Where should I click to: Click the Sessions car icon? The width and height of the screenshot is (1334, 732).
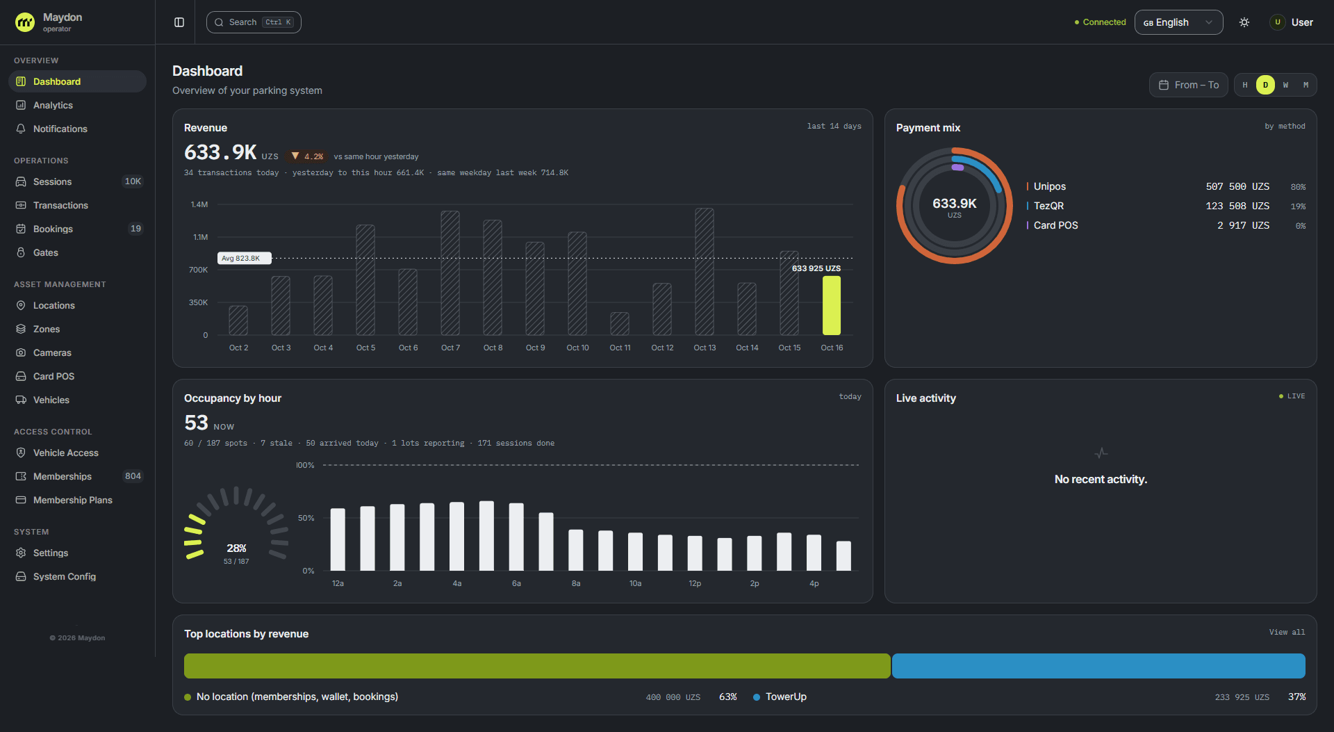click(x=21, y=181)
